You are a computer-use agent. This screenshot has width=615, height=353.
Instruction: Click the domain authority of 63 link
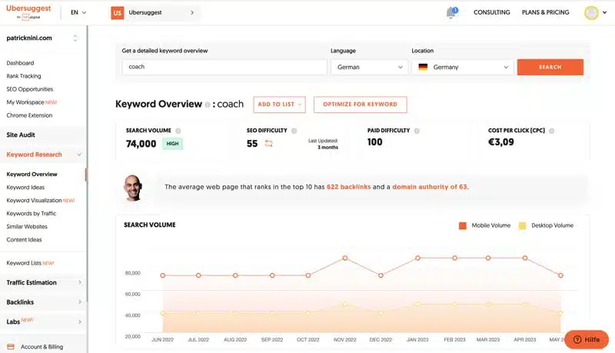(430, 187)
